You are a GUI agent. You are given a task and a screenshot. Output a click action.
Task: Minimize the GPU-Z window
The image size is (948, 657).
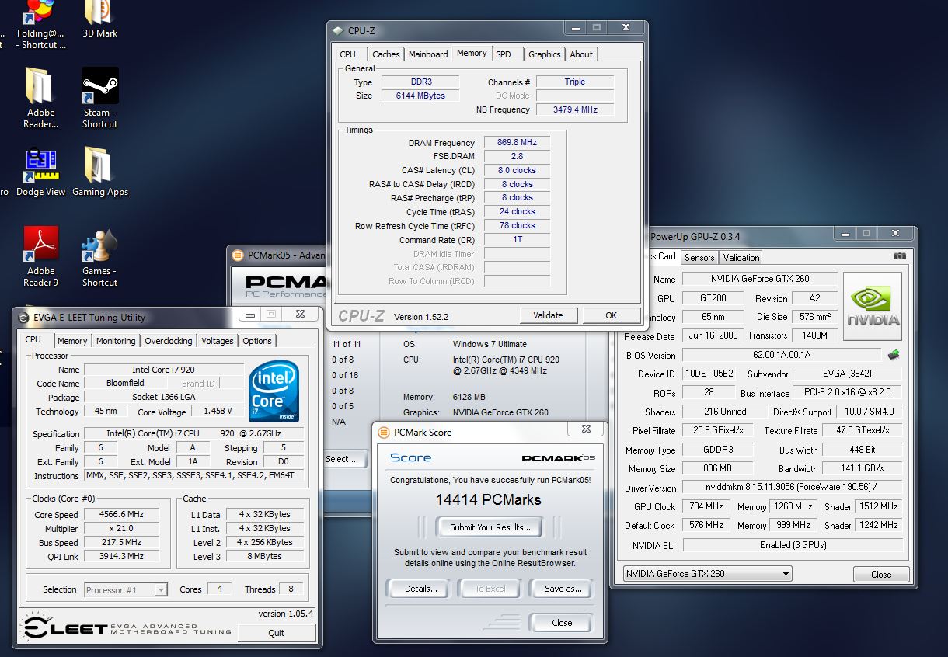(845, 233)
